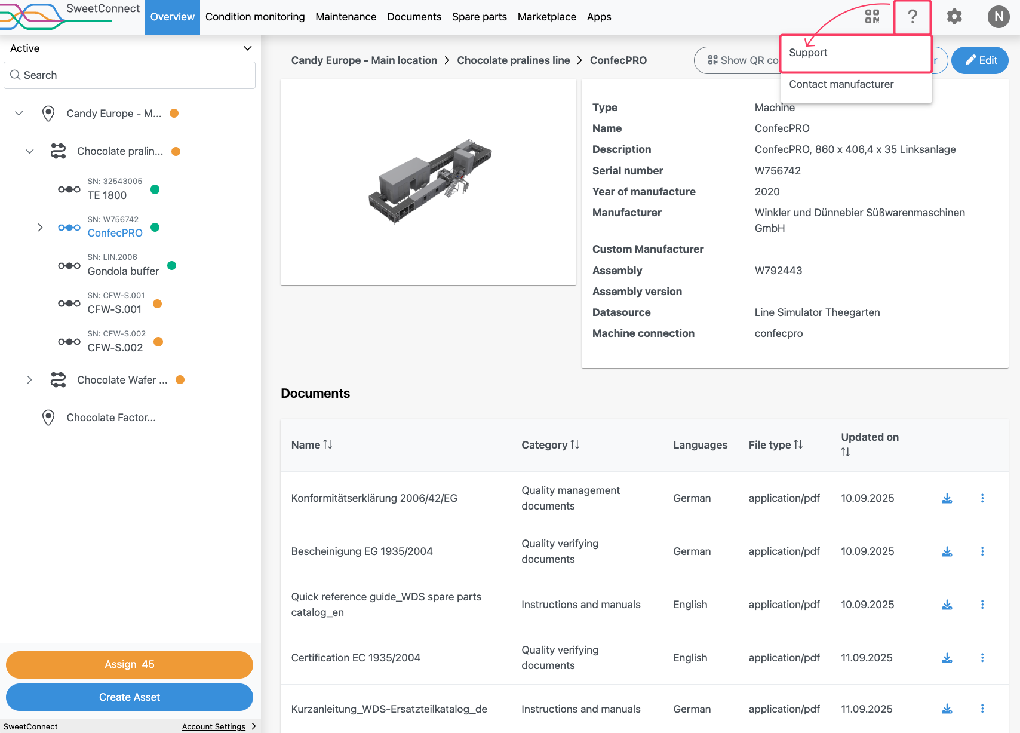Download Certification EC 1935/2004 document
Image resolution: width=1020 pixels, height=733 pixels.
pos(947,658)
